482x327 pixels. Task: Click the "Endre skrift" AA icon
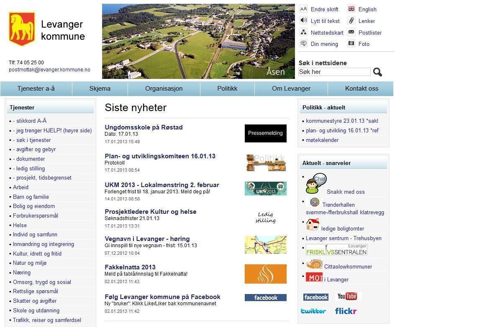(x=303, y=9)
